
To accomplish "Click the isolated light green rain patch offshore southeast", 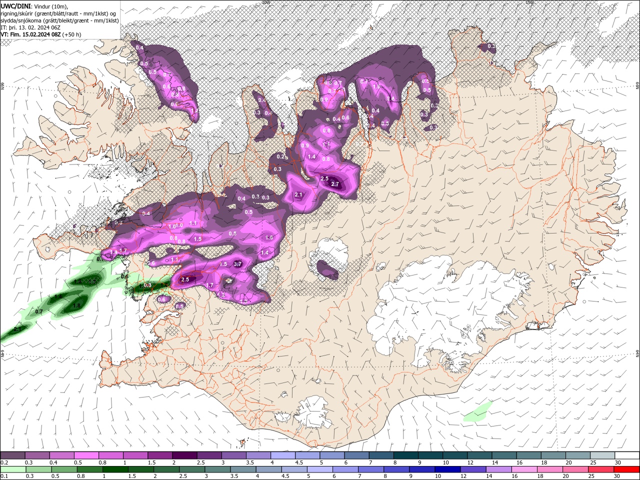I will pos(478,412).
